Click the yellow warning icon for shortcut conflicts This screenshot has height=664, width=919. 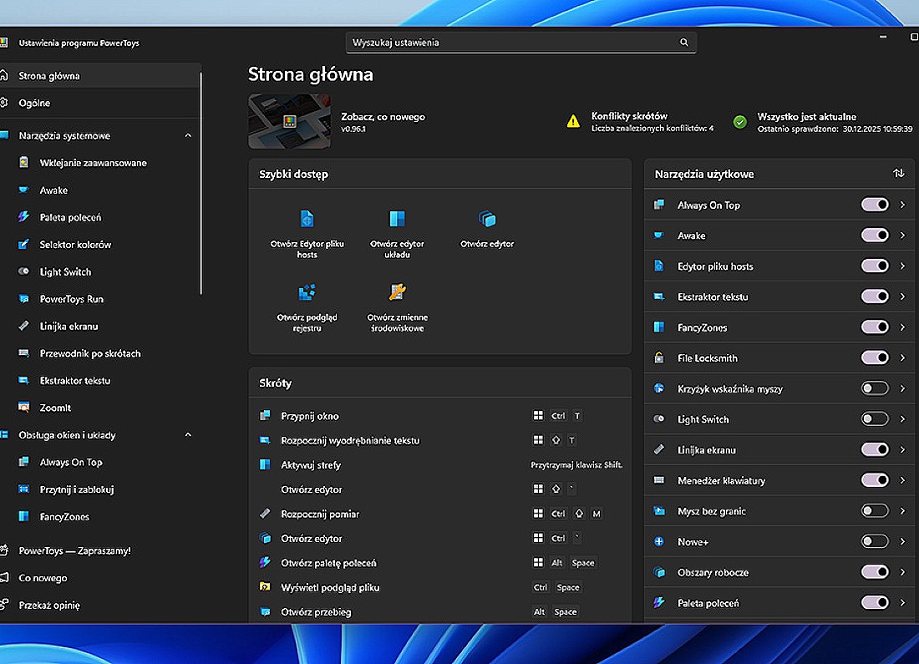pos(573,122)
